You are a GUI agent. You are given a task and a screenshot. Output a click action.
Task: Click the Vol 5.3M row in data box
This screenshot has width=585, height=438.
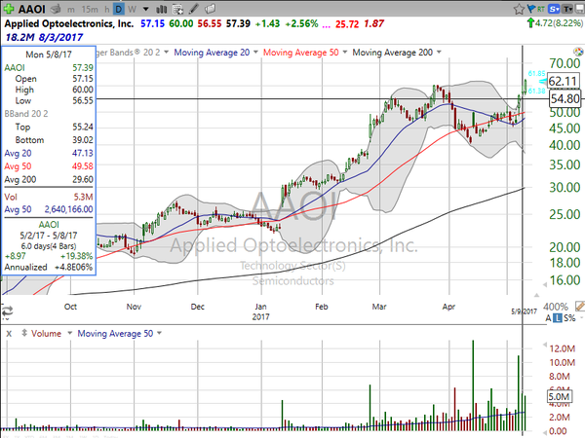49,197
